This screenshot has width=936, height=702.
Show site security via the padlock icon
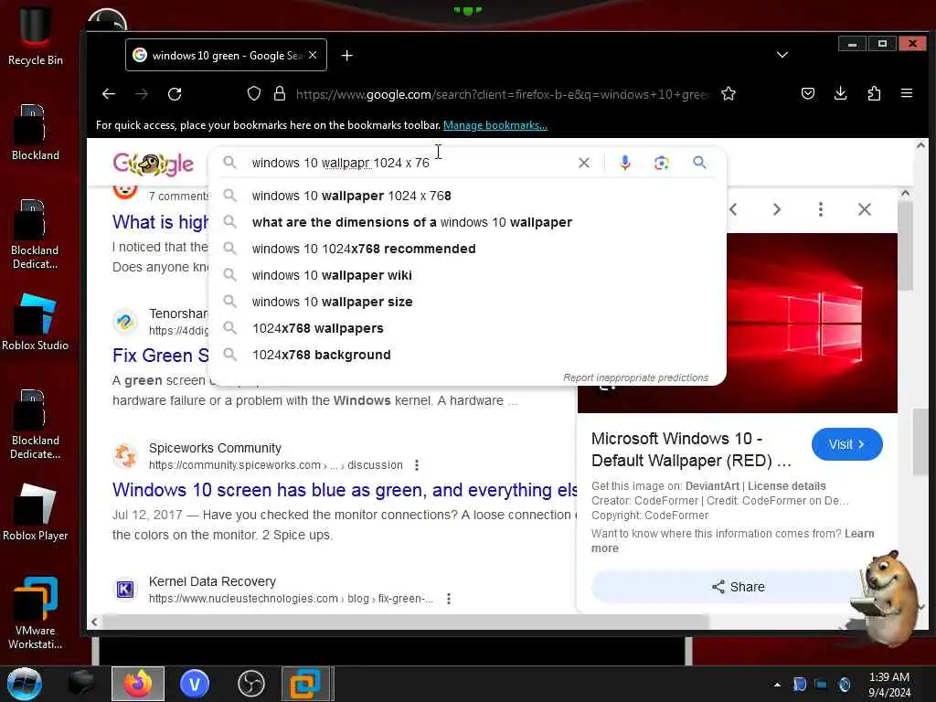coord(280,94)
